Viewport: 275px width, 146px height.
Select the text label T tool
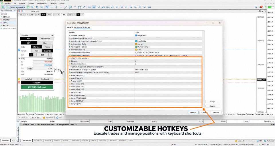[75, 7]
